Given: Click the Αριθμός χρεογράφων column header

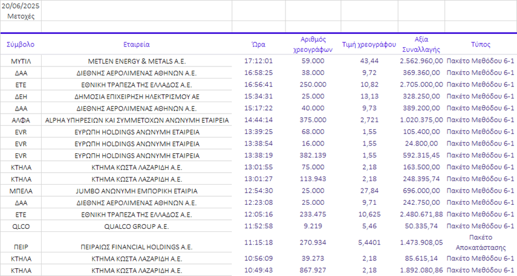Looking at the screenshot, I should 313,45.
